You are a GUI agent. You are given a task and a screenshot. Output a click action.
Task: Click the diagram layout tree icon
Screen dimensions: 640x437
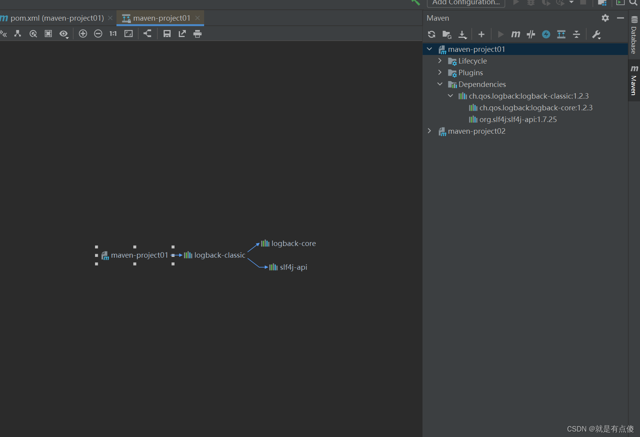coord(18,34)
